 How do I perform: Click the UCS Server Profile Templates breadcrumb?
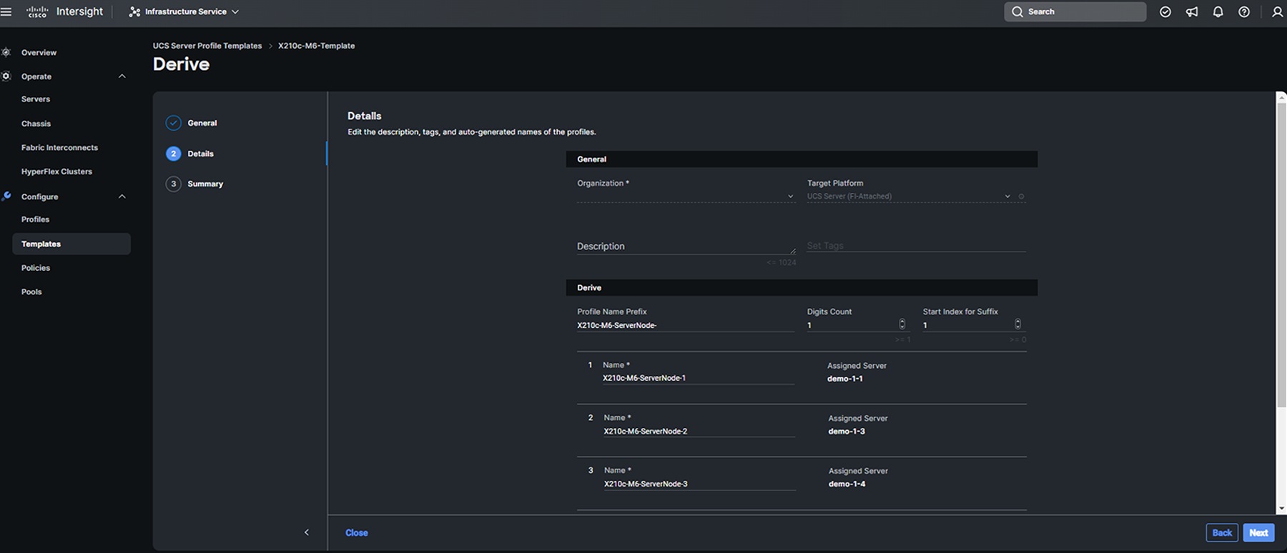207,46
